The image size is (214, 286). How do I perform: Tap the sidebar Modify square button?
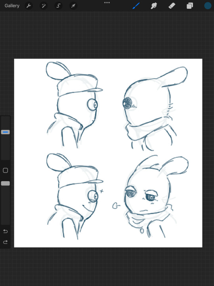[6, 170]
